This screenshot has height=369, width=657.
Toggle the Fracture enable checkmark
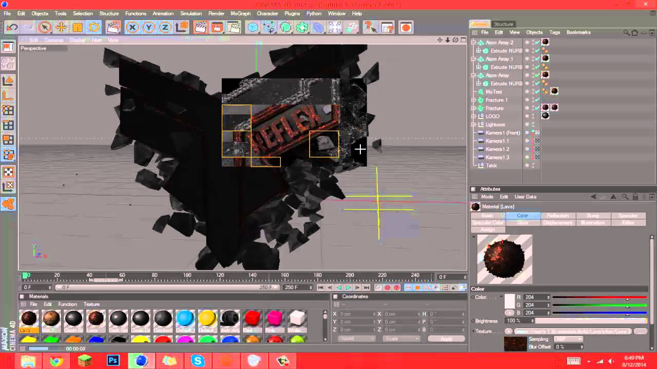(537, 108)
